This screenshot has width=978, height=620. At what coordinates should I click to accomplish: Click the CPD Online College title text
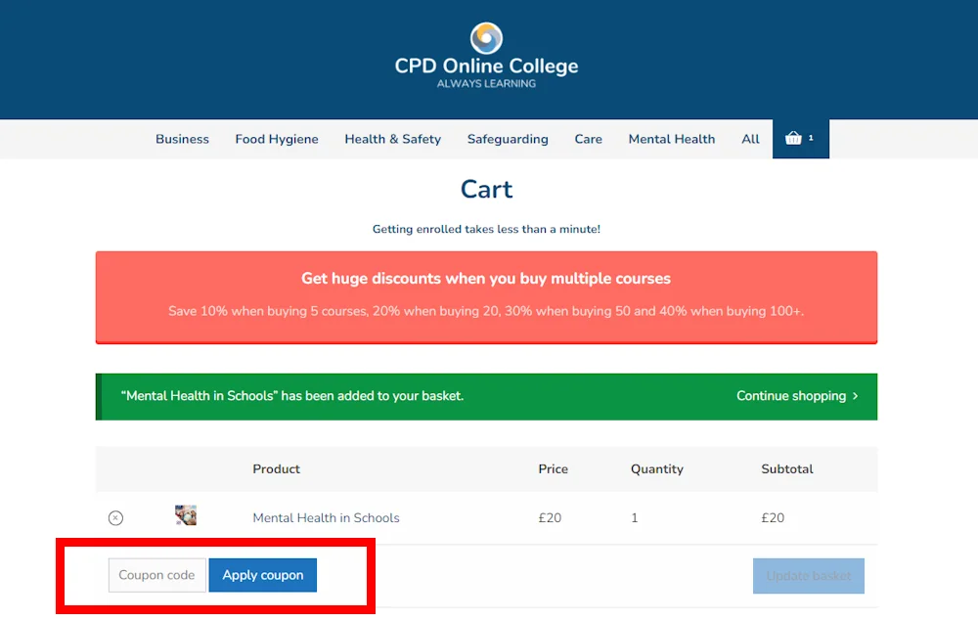pyautogui.click(x=486, y=66)
